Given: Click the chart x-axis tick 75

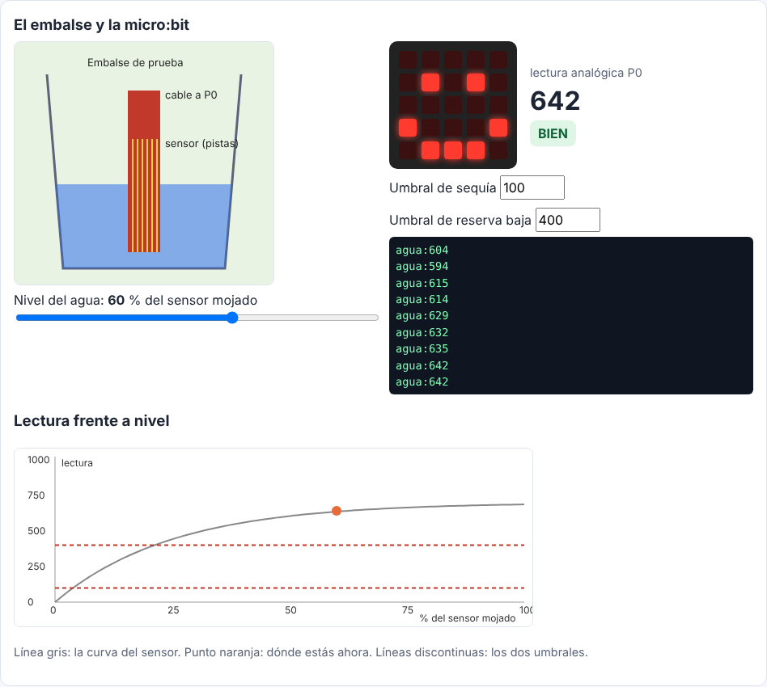Looking at the screenshot, I should point(408,609).
